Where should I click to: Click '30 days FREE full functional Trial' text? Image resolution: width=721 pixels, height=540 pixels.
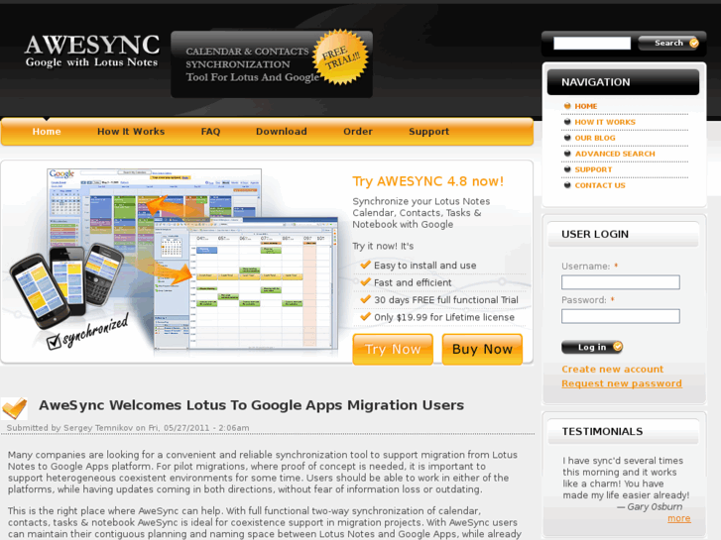(446, 300)
